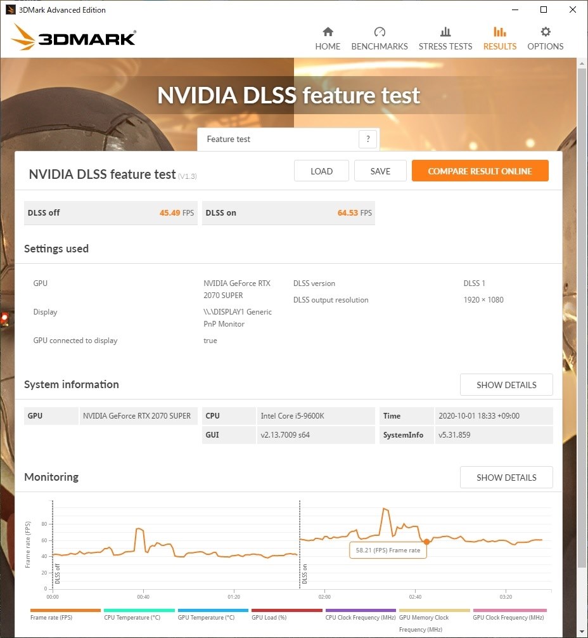
Task: Click the 1920 × 1080 resolution value
Action: 483,300
